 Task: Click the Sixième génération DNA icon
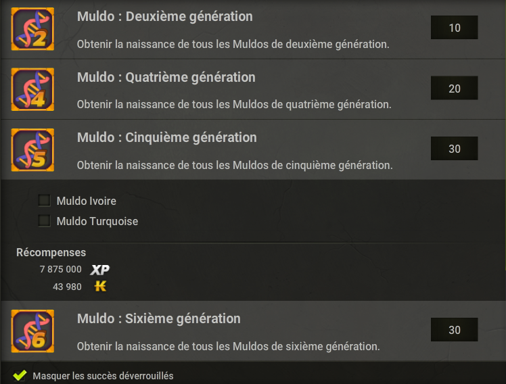pyautogui.click(x=32, y=331)
